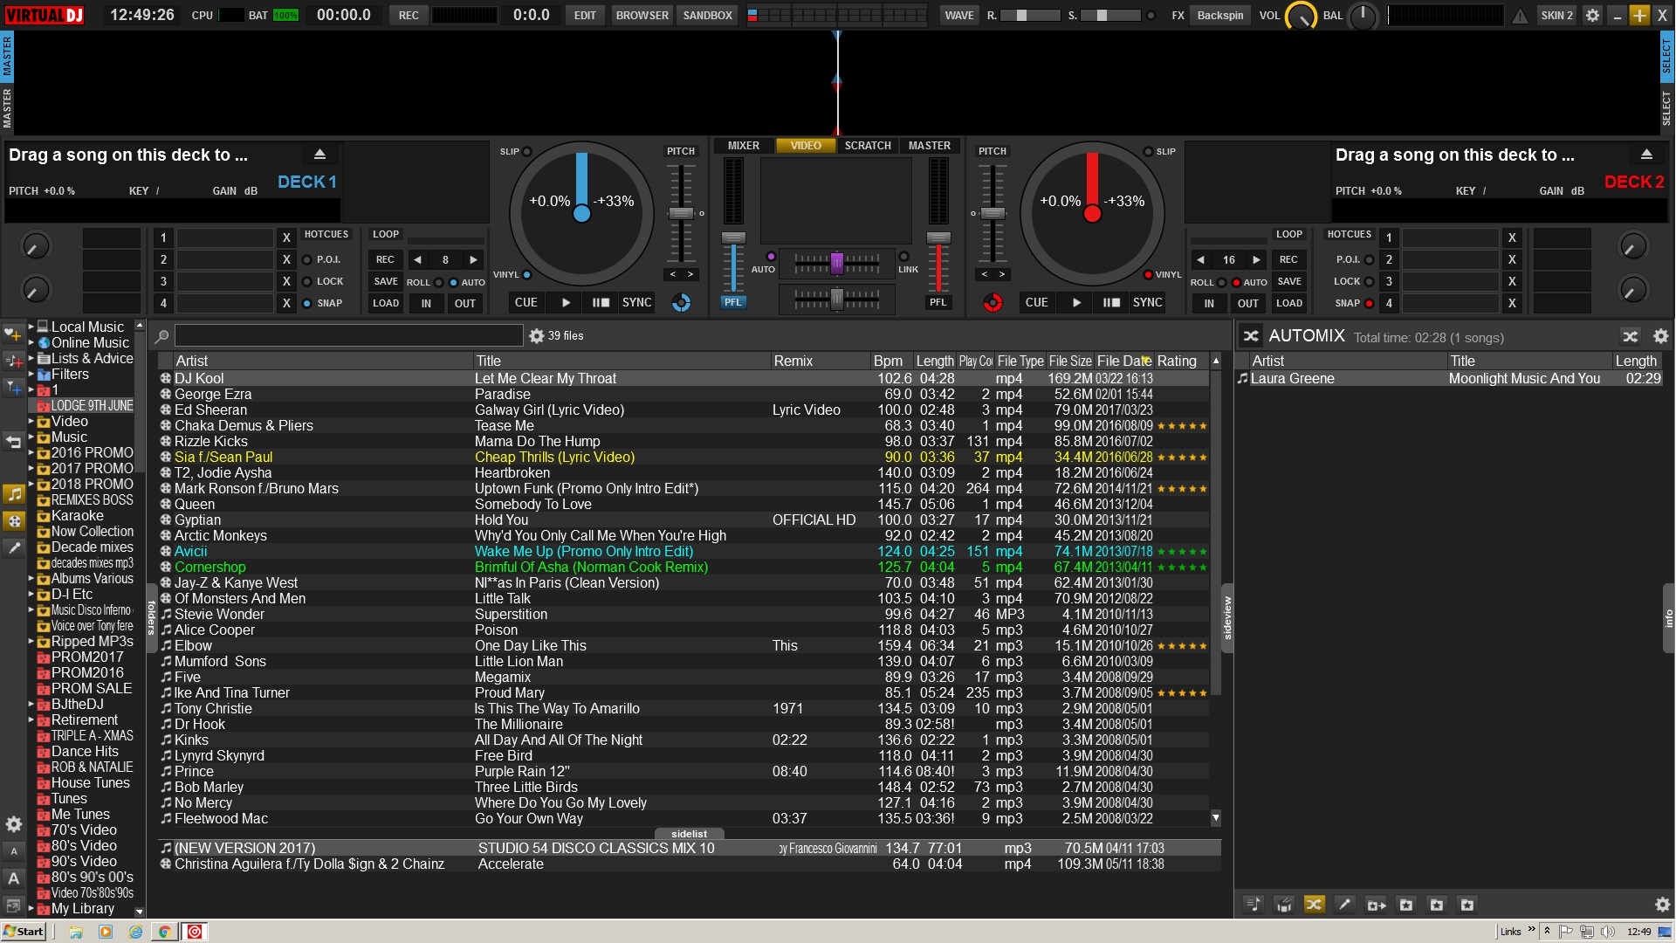Toggle the music files filter icon
Screen dimensions: 1676x943
[x=14, y=494]
